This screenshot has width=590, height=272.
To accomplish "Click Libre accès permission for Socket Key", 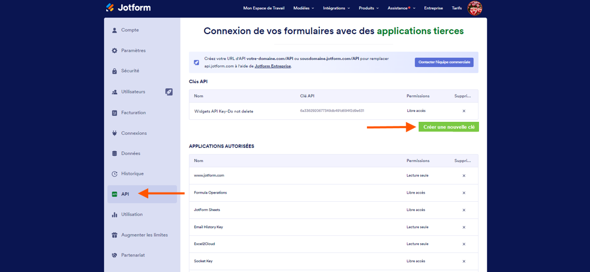I will point(416,261).
